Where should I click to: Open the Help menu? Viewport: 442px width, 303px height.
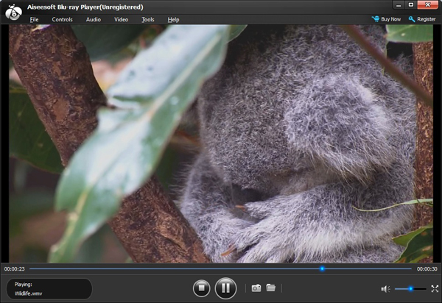[173, 19]
